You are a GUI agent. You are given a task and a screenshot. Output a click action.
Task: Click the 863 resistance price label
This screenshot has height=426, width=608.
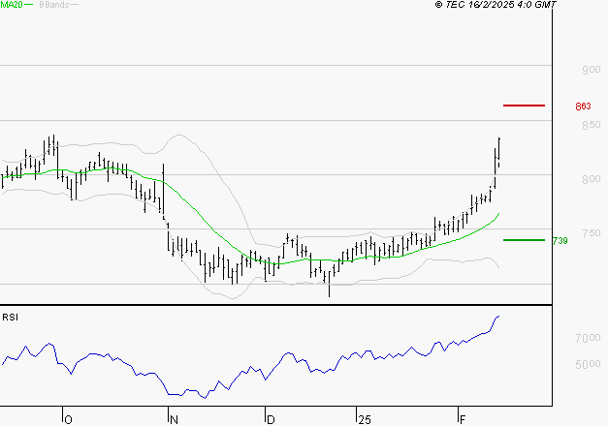pyautogui.click(x=583, y=106)
